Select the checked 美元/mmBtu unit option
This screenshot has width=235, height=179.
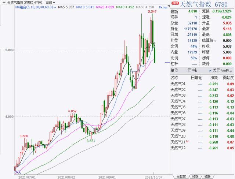pos(220,70)
